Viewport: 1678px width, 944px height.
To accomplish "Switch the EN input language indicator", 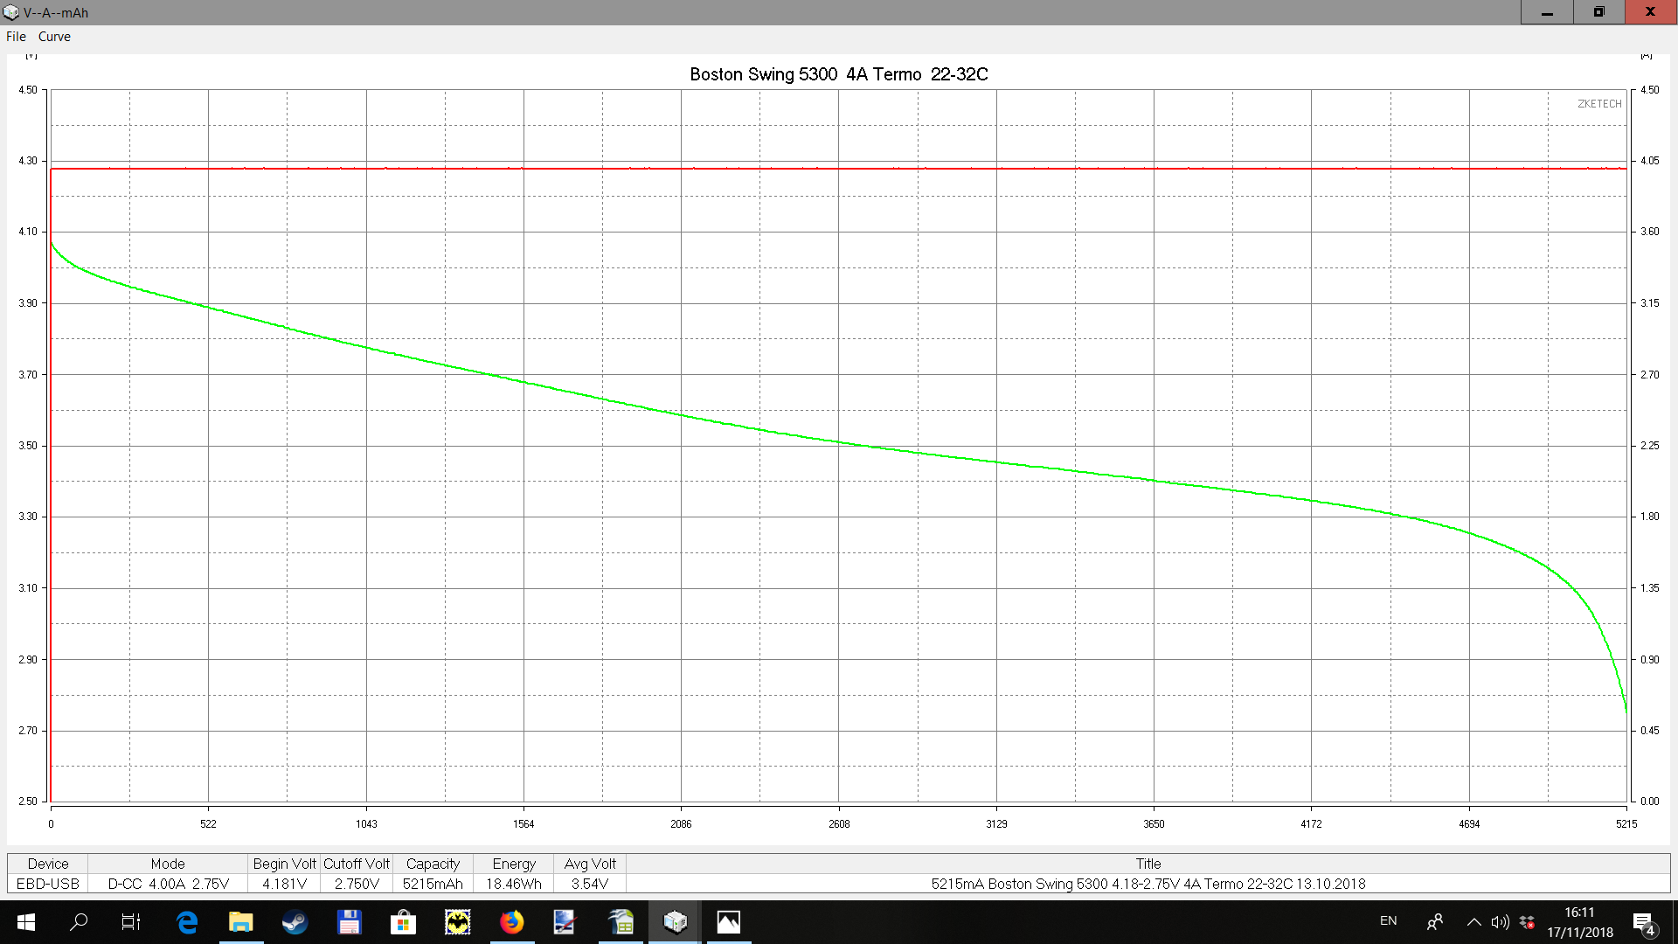I will coord(1388,921).
